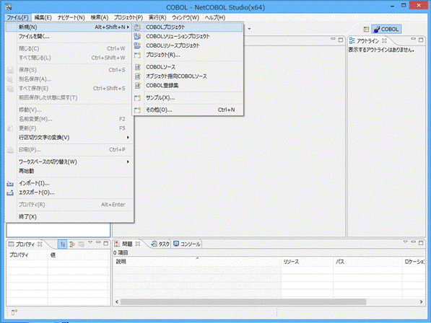This screenshot has width=431, height=323.
Task: Open the ナビゲート(N) menu
Action: (x=71, y=17)
